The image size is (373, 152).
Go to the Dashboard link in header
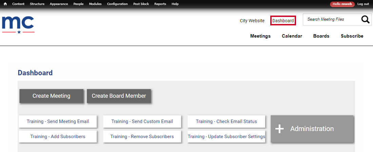283,21
